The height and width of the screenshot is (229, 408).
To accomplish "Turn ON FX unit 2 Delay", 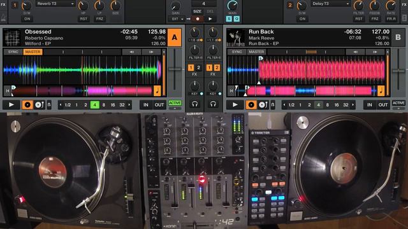I will [302, 18].
